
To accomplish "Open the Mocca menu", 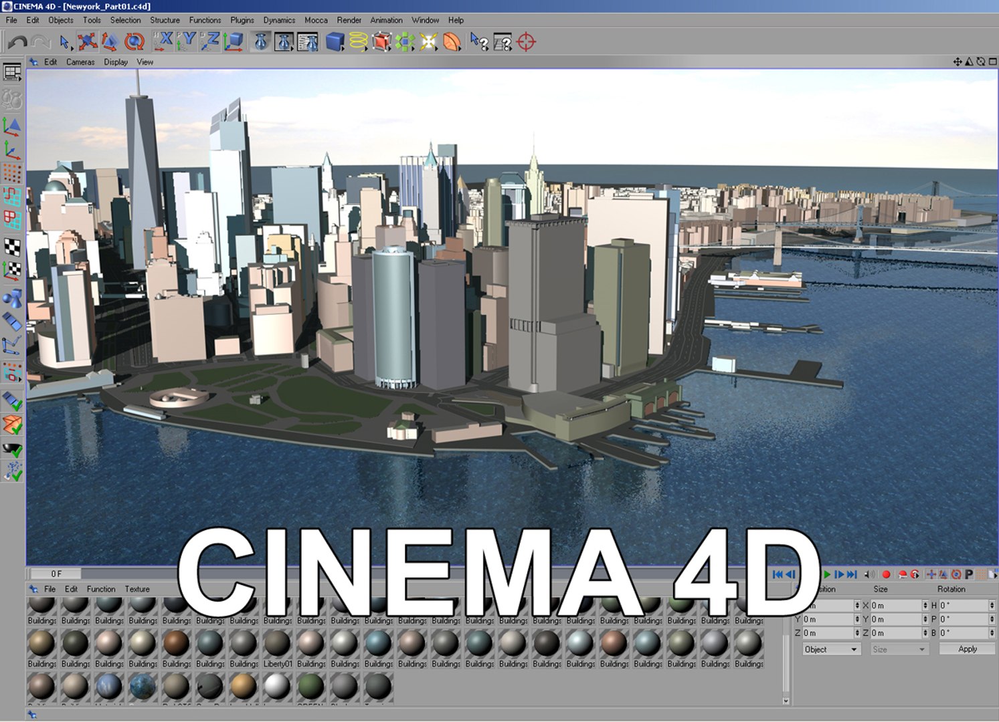I will pyautogui.click(x=316, y=20).
